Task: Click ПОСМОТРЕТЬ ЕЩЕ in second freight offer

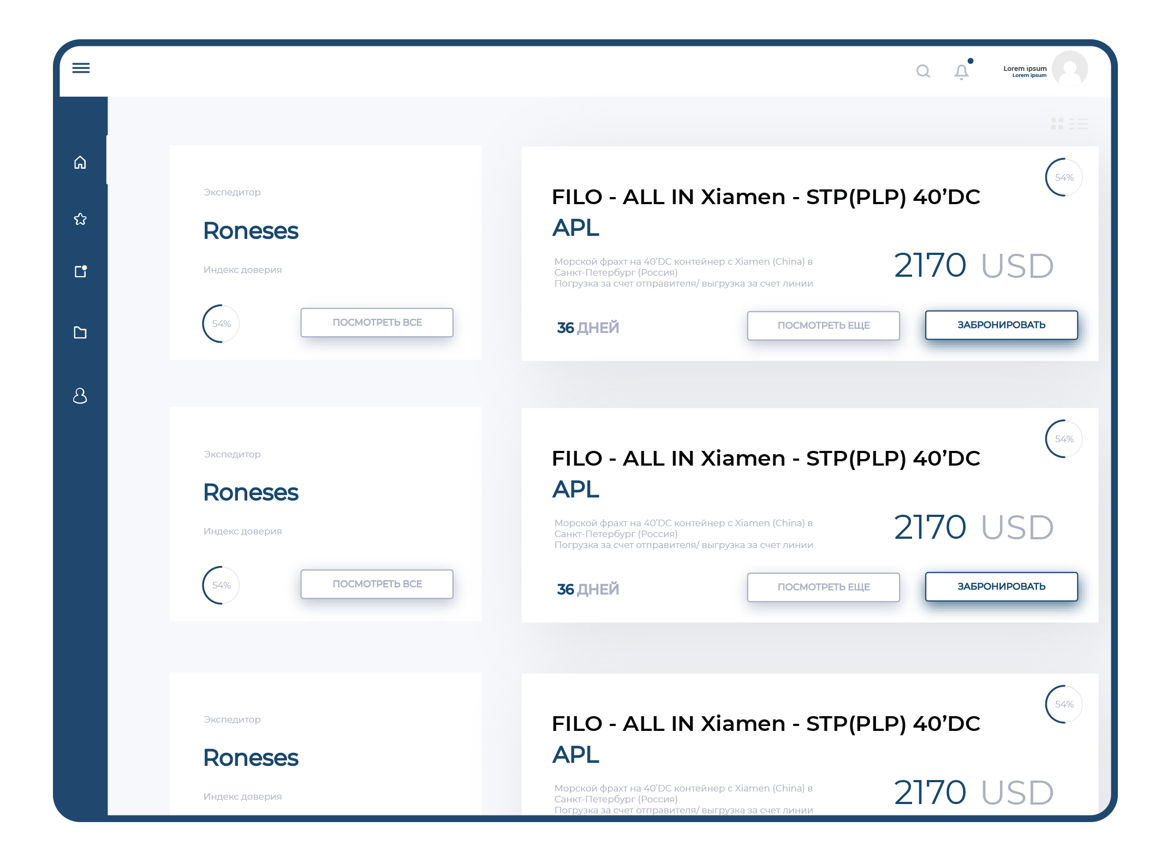Action: coord(824,587)
